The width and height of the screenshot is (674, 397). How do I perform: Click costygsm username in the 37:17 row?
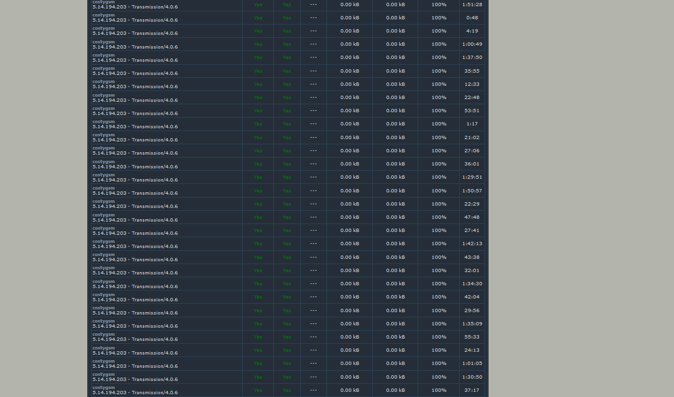(103, 388)
